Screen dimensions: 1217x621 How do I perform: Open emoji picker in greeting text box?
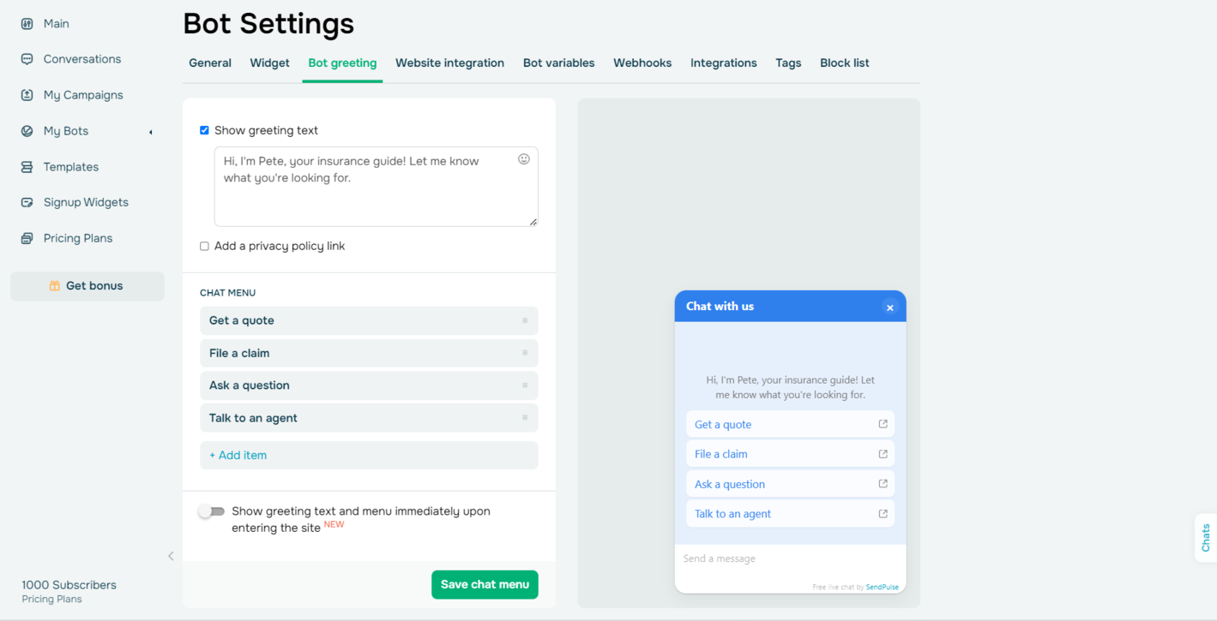click(x=524, y=159)
